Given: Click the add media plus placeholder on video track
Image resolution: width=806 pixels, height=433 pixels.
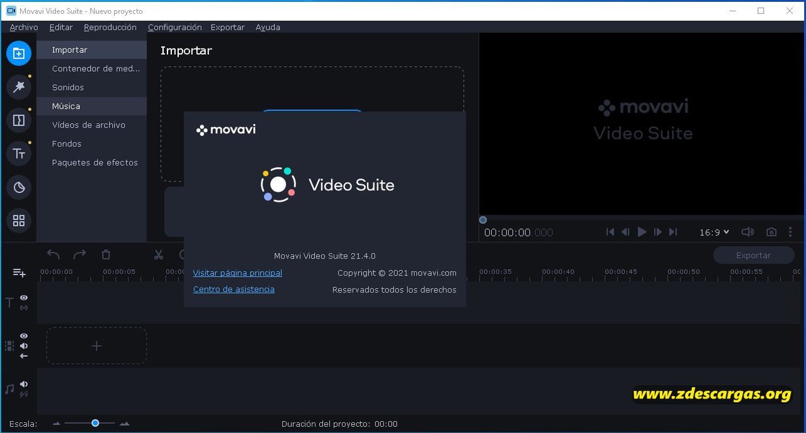Looking at the screenshot, I should (x=96, y=346).
